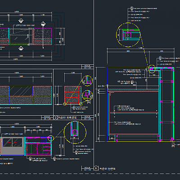Screen dimensions: 180x180
Task: Select the middle shelf line in the section drawing
Action: (x=135, y=112)
